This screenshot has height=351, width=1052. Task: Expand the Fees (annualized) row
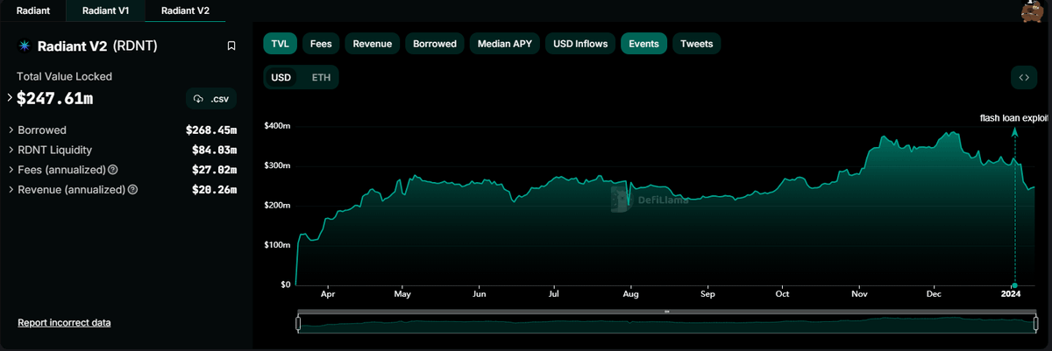coord(11,170)
